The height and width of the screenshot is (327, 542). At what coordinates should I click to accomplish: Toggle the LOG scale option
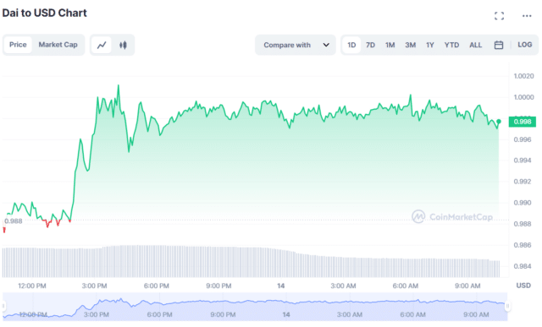pos(524,45)
